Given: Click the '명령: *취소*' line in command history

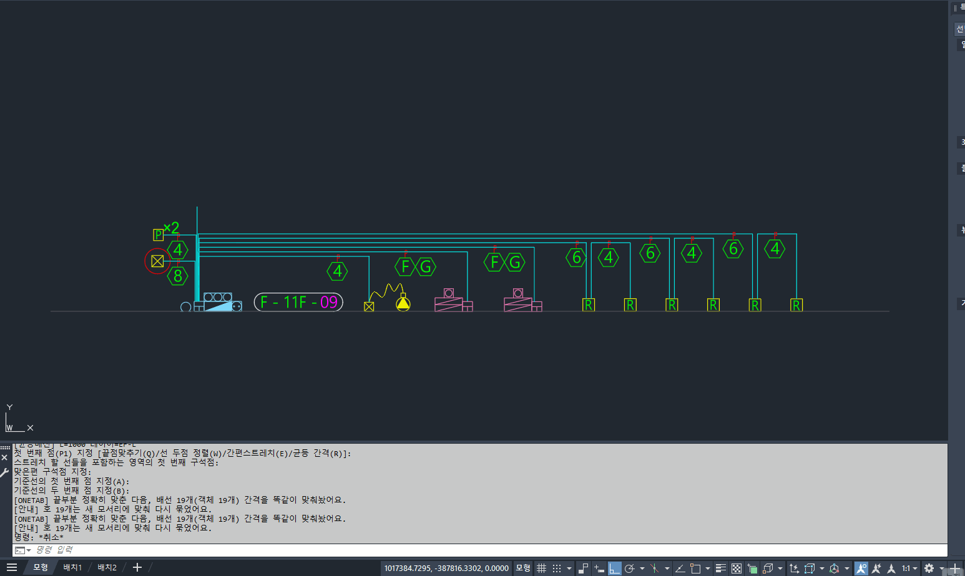Looking at the screenshot, I should pos(39,537).
